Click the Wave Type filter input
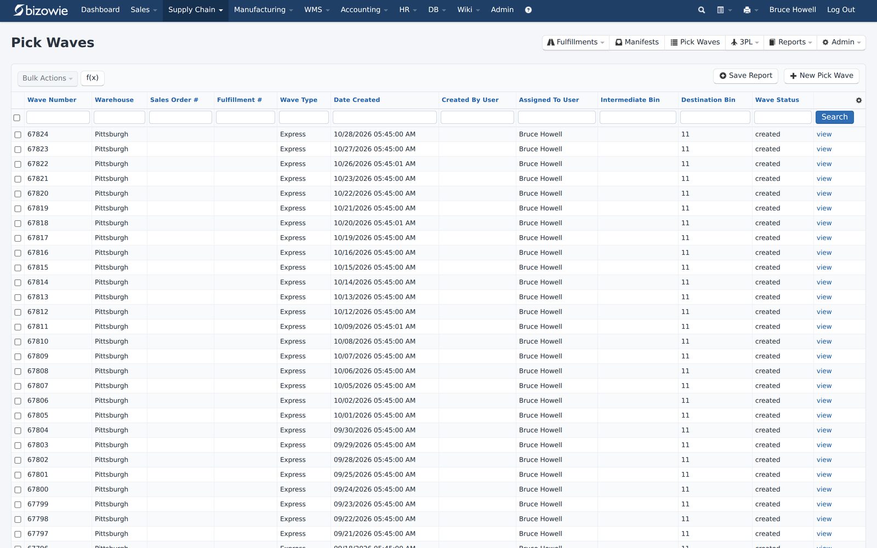Screen dimensions: 877x548 tap(304, 117)
